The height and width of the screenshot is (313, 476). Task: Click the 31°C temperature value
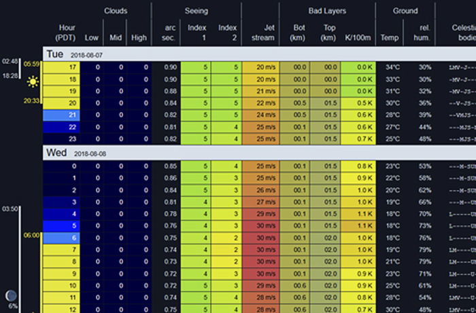click(392, 91)
